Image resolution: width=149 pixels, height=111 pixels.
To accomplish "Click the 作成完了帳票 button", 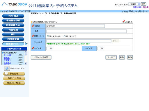I will click(14, 83).
